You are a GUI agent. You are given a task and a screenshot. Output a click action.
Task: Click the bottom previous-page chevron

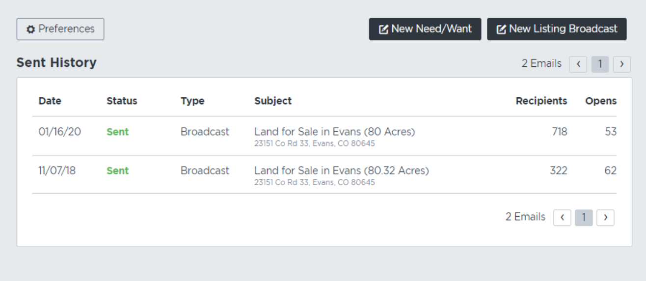pos(562,218)
